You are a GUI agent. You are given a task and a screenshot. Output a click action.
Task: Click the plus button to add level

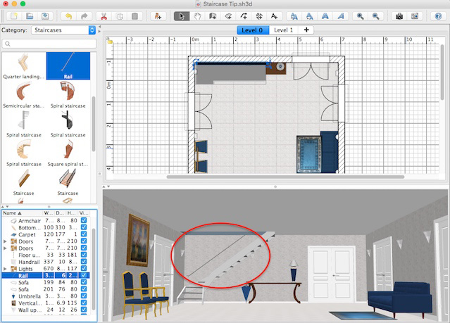point(306,30)
